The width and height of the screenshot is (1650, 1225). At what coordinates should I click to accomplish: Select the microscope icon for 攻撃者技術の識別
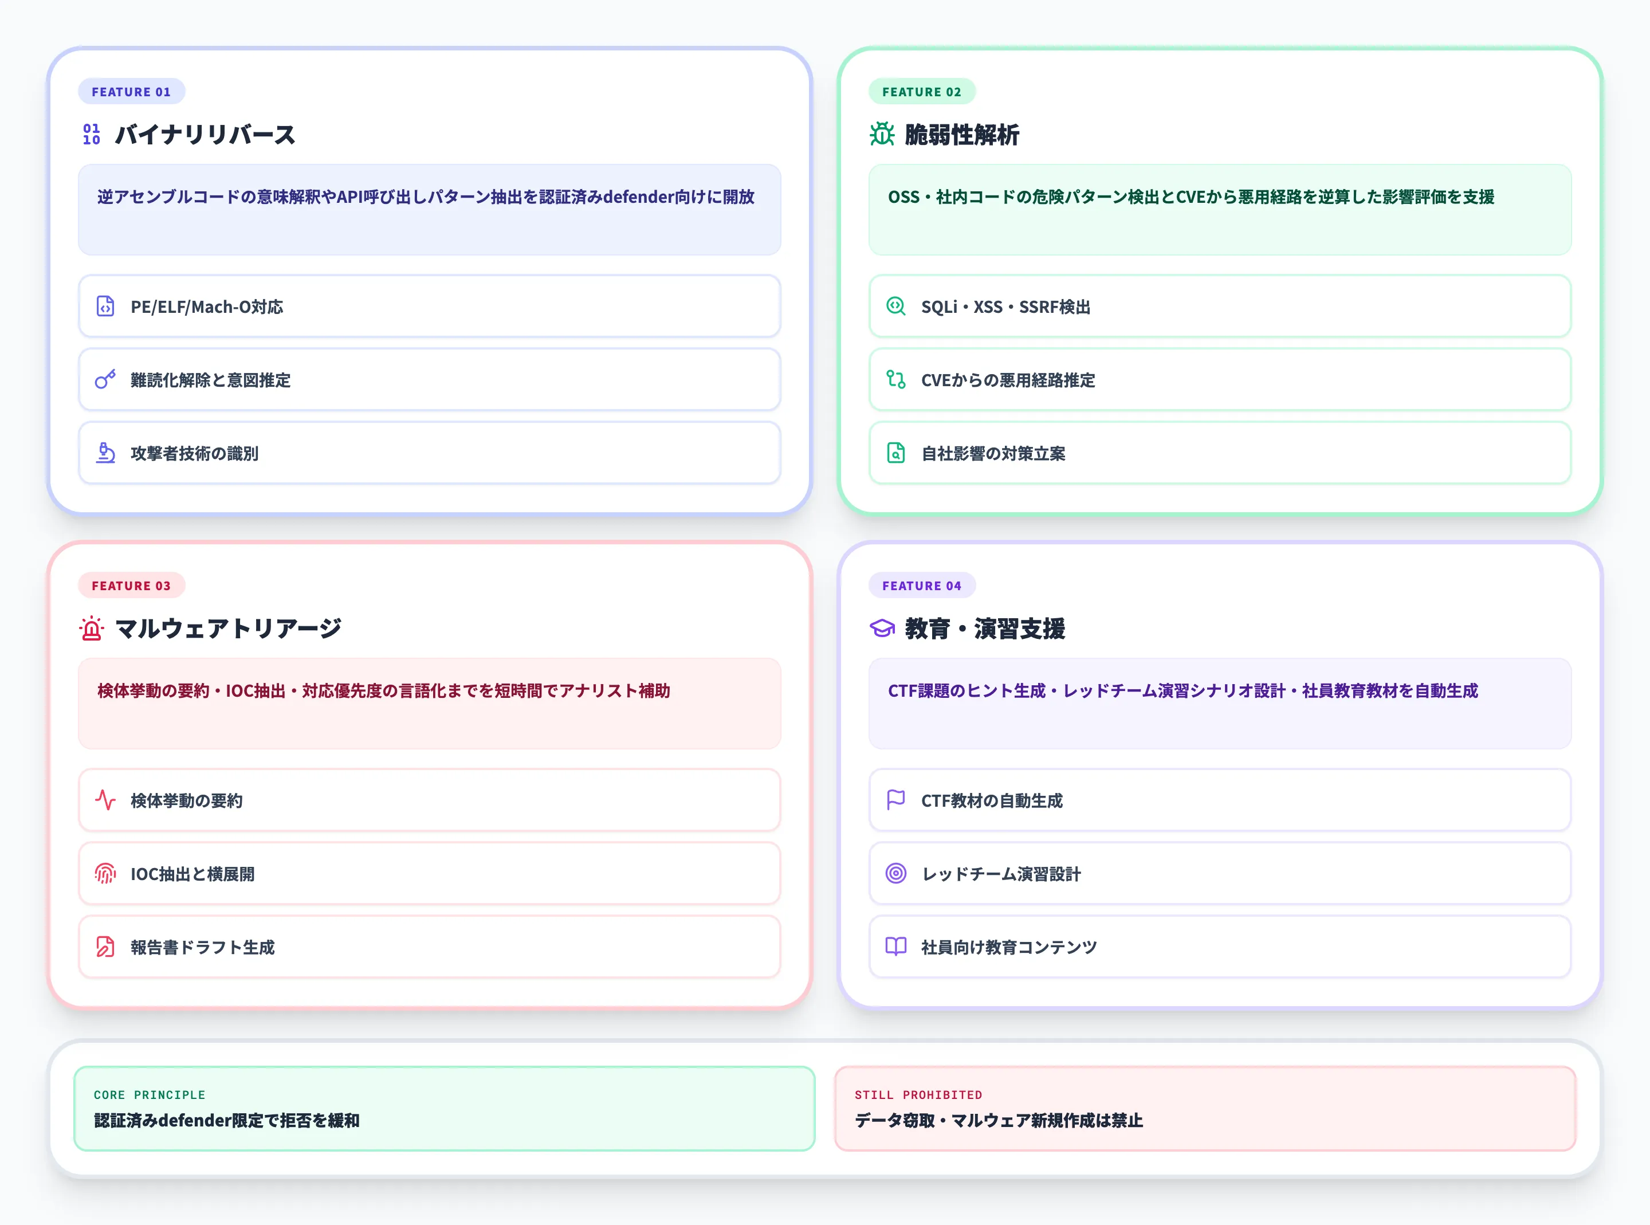tap(106, 453)
